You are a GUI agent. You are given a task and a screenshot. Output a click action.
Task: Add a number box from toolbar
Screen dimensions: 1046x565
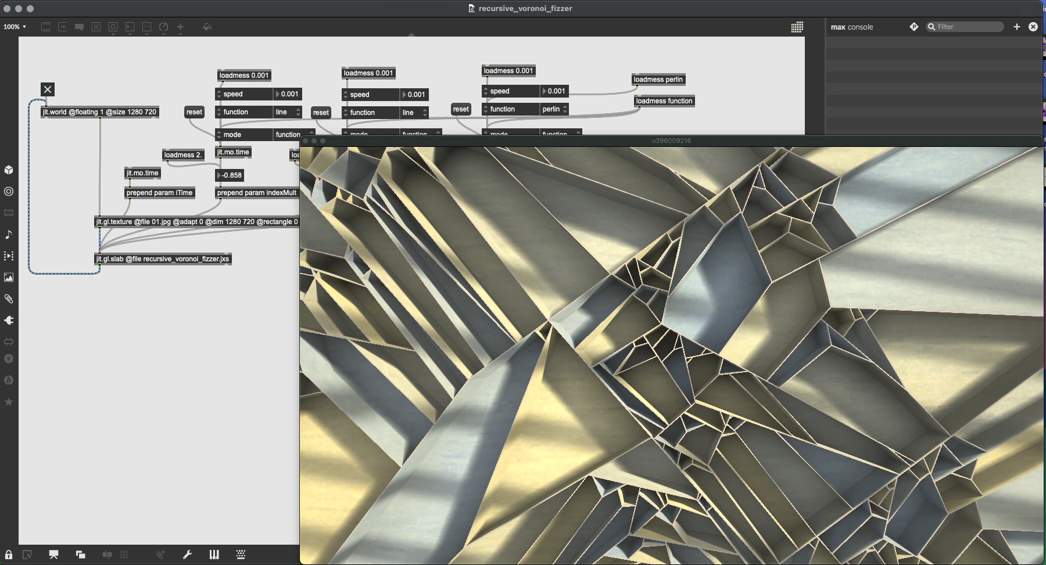130,27
